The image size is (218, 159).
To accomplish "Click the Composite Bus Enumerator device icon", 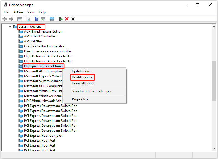I will pyautogui.click(x=20, y=46).
